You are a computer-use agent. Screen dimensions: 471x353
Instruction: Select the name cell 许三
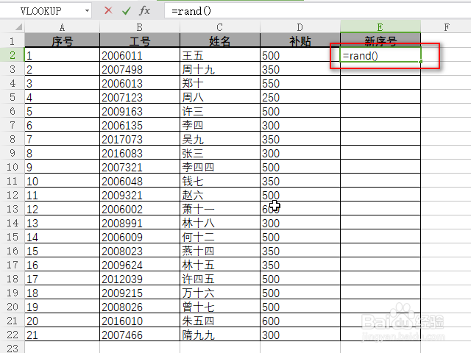pyautogui.click(x=220, y=111)
